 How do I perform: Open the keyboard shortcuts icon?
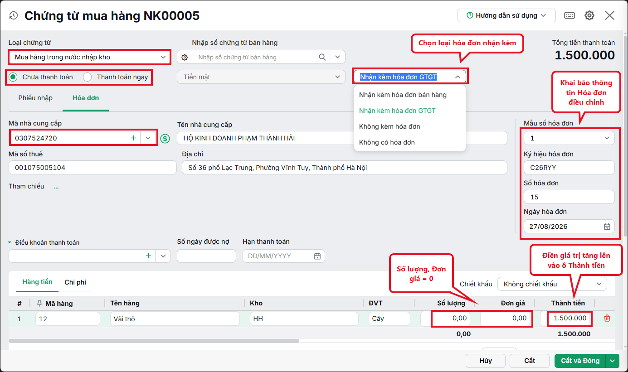(x=570, y=15)
